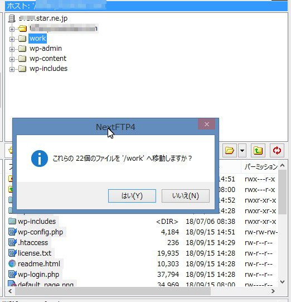Viewport: 291px width, 302px height.
Task: Click the go-up parent folder icon
Action: [258, 150]
